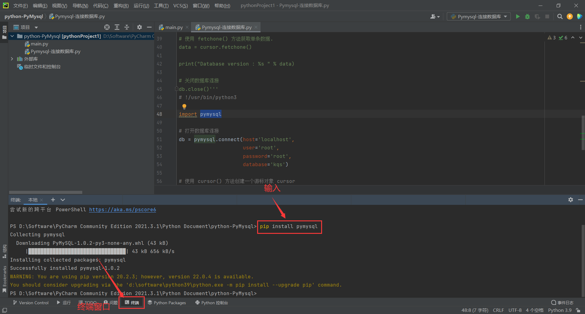This screenshot has height=314, width=585.
Task: Open the Structure sidebar panel
Action: [x=4, y=250]
